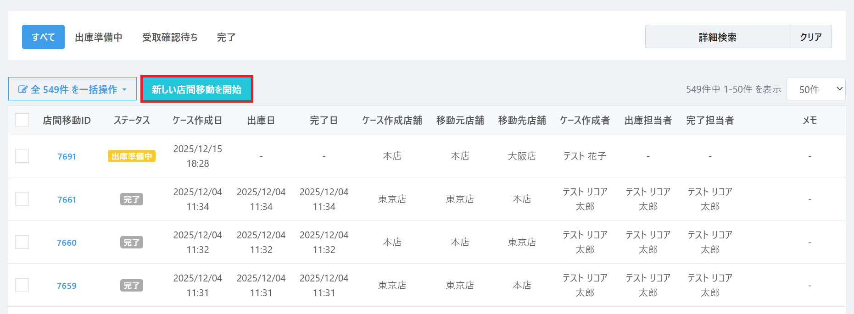Click the 出庫準備中 status badge
Screen dimensions: 854x314
tap(132, 156)
